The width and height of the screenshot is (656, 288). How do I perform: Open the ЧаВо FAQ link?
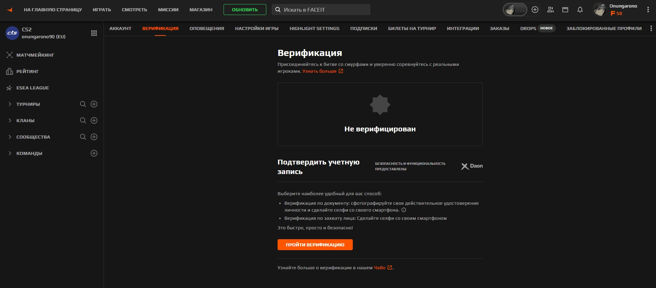point(383,268)
